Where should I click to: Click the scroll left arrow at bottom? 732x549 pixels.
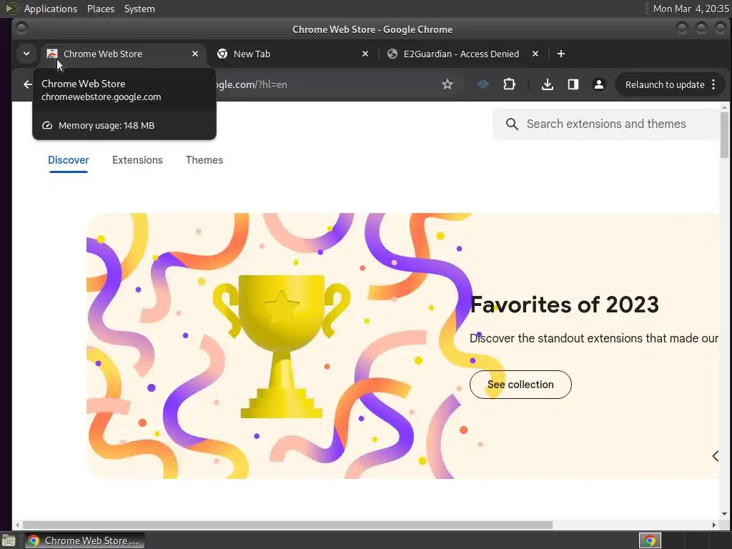[17, 525]
